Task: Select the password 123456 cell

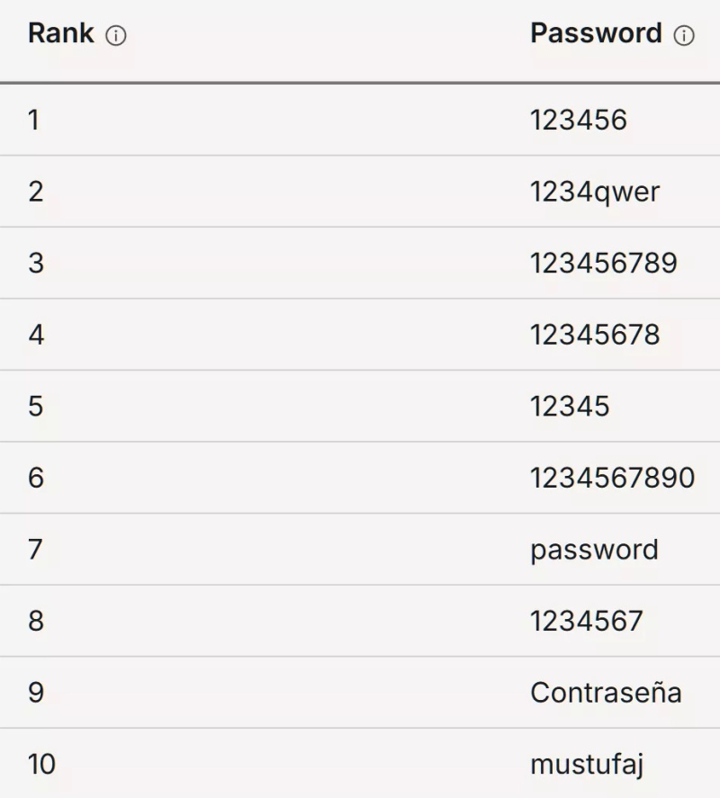Action: 578,120
